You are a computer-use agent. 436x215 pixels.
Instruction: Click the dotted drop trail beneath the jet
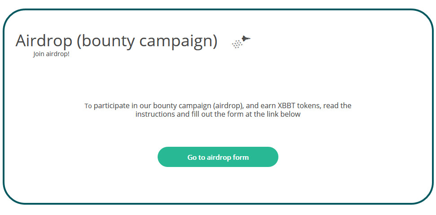pos(237,44)
